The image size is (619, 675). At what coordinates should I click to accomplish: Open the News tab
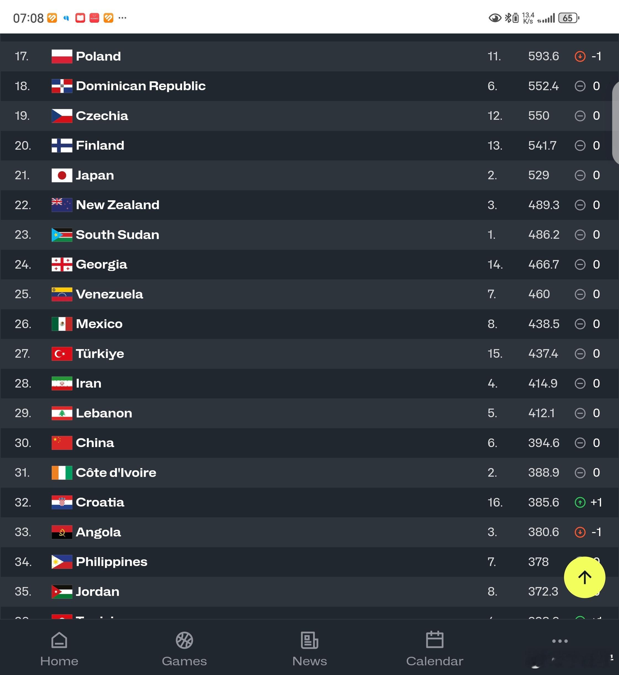309,649
